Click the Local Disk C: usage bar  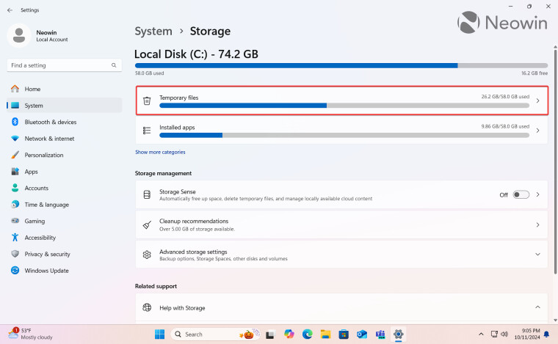(x=341, y=66)
